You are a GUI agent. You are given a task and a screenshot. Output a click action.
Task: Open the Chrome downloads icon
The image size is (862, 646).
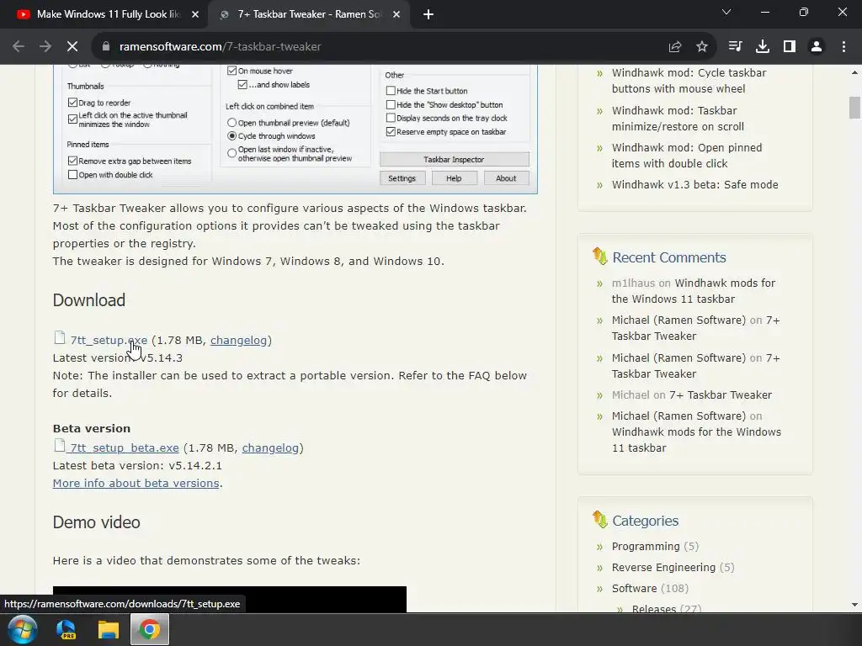tap(763, 47)
